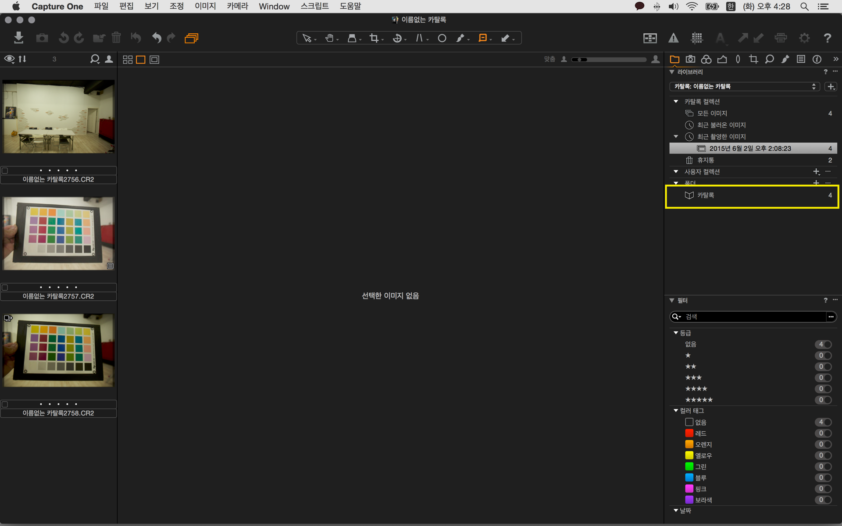Open the capture camera tool tab
Screen dimensions: 842x526
point(690,59)
